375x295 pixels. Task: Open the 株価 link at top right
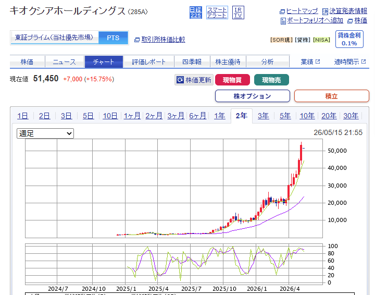[360, 20]
